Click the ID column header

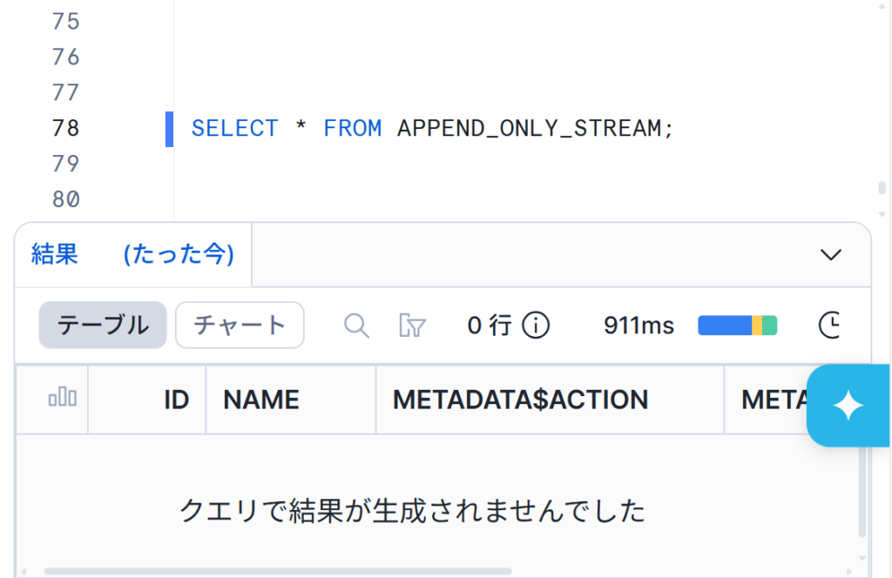point(177,400)
